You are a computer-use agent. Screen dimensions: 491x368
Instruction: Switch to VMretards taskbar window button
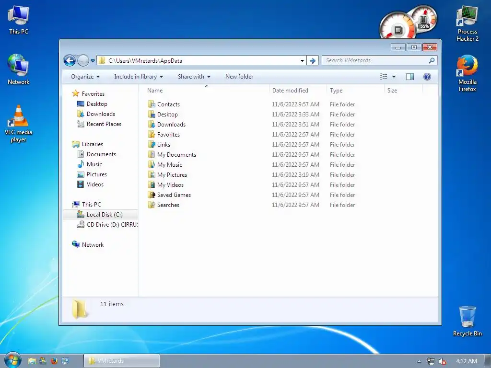(x=122, y=361)
